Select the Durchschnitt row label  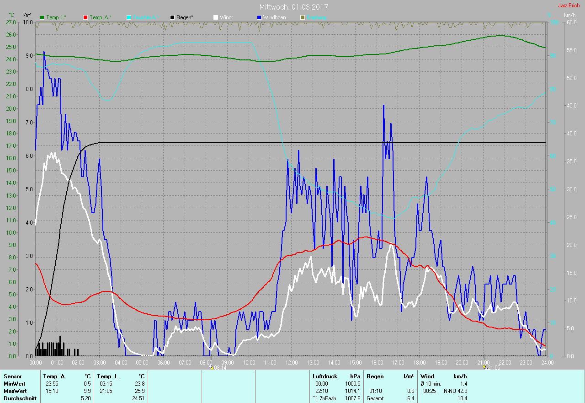[19, 398]
